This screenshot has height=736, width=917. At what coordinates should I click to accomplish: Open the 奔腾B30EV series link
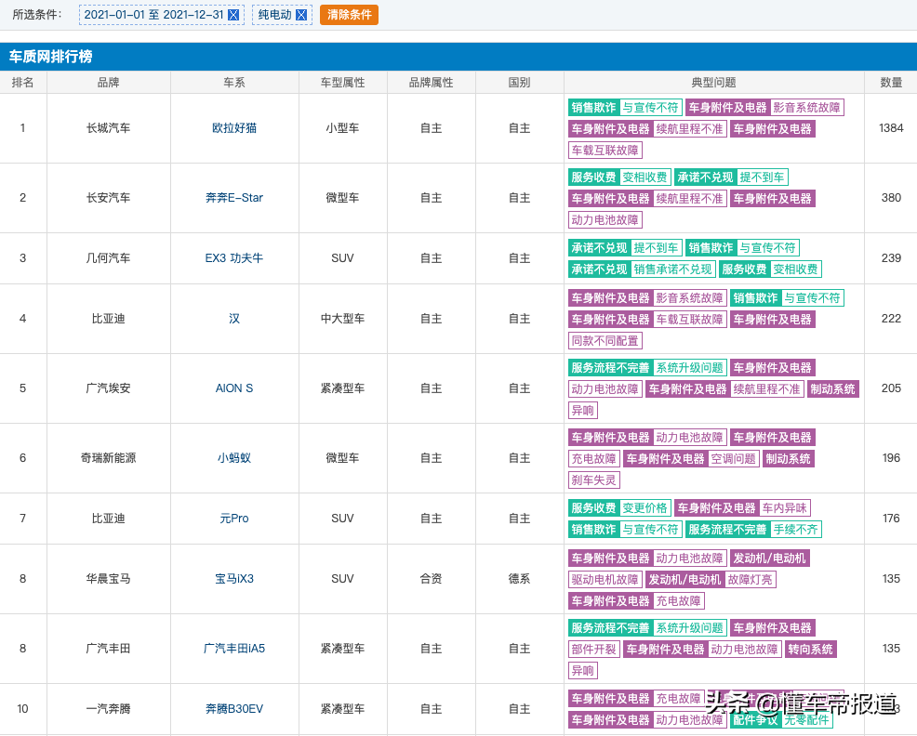(234, 708)
